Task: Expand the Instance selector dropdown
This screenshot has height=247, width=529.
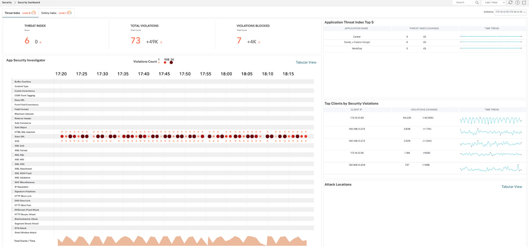Action: click(x=510, y=12)
